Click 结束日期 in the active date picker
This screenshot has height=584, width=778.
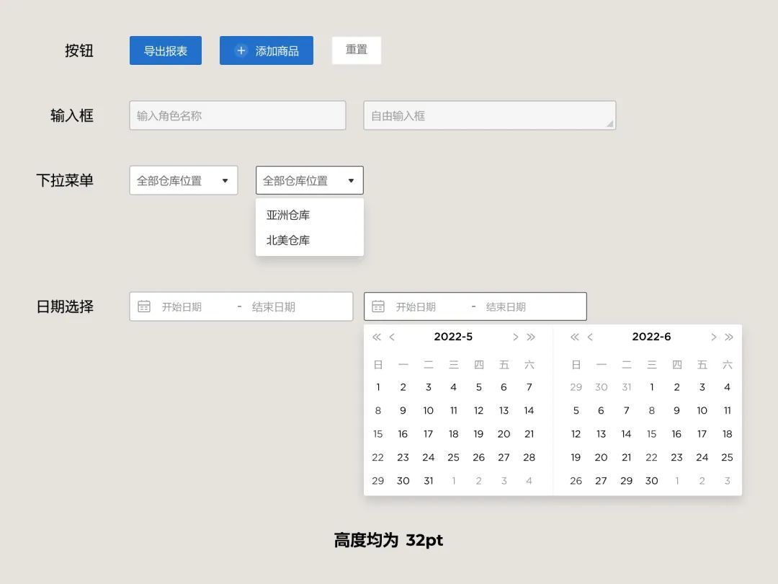(x=506, y=307)
